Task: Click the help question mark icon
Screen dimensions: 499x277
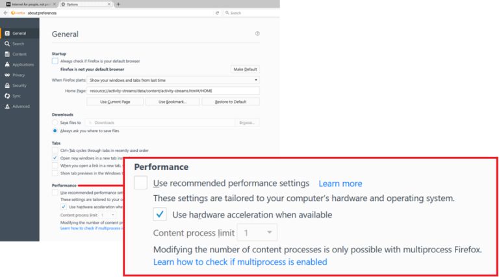Action: click(x=257, y=34)
